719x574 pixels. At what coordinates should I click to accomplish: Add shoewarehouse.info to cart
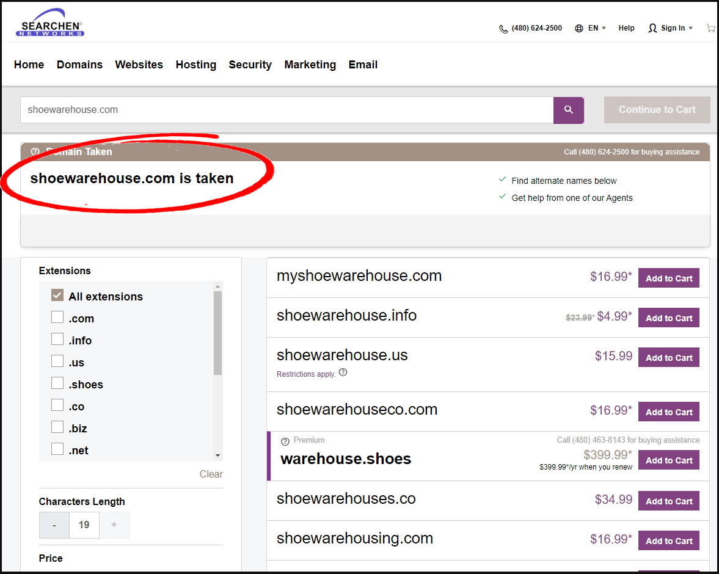669,318
